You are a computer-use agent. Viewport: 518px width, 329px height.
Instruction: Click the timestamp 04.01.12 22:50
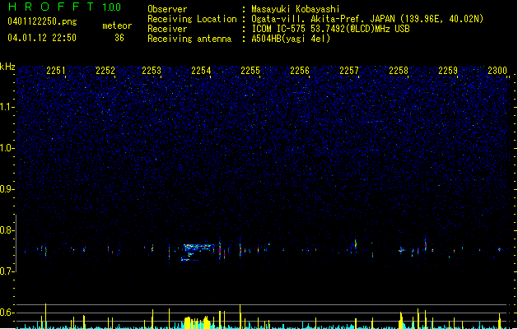42,38
